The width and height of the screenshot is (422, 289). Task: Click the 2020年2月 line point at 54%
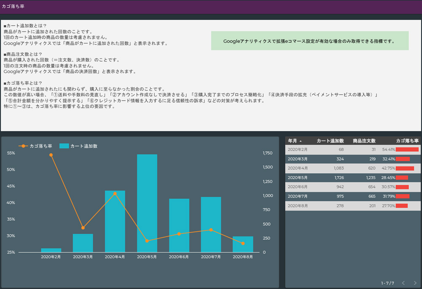pyautogui.click(x=51, y=155)
